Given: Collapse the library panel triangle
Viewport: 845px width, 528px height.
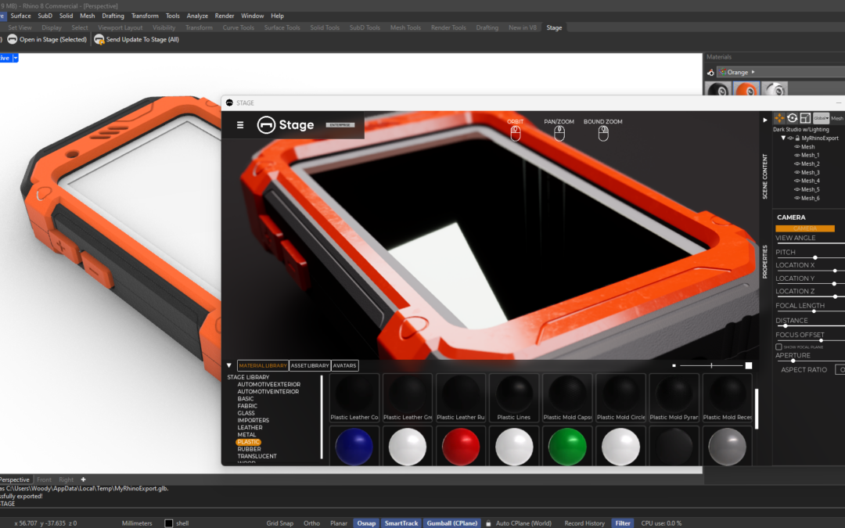Looking at the screenshot, I should (x=229, y=365).
